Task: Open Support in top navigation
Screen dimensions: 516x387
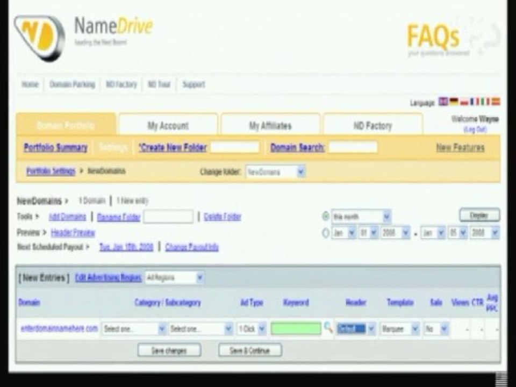Action: click(x=193, y=84)
